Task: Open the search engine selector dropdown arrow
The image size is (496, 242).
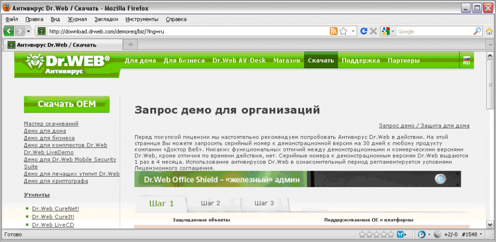Action: point(392,31)
